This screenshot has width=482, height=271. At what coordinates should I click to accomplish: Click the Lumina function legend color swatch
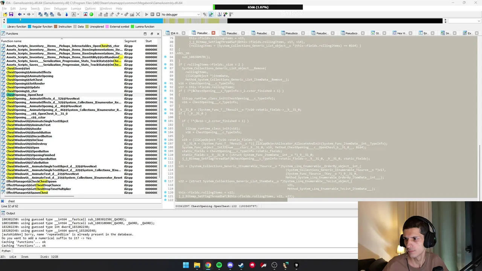(132, 27)
